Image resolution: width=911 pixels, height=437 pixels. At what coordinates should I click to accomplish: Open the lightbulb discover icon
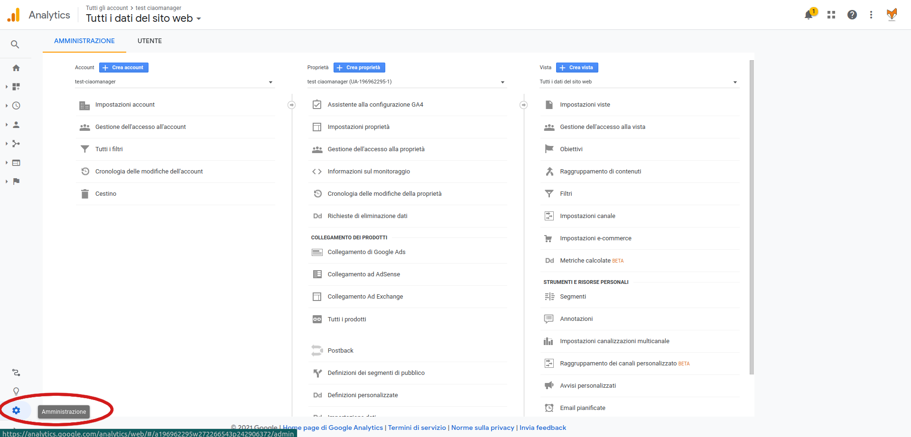(16, 391)
